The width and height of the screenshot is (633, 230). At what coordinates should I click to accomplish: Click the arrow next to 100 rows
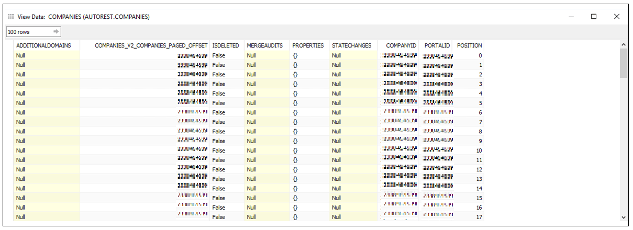point(56,32)
